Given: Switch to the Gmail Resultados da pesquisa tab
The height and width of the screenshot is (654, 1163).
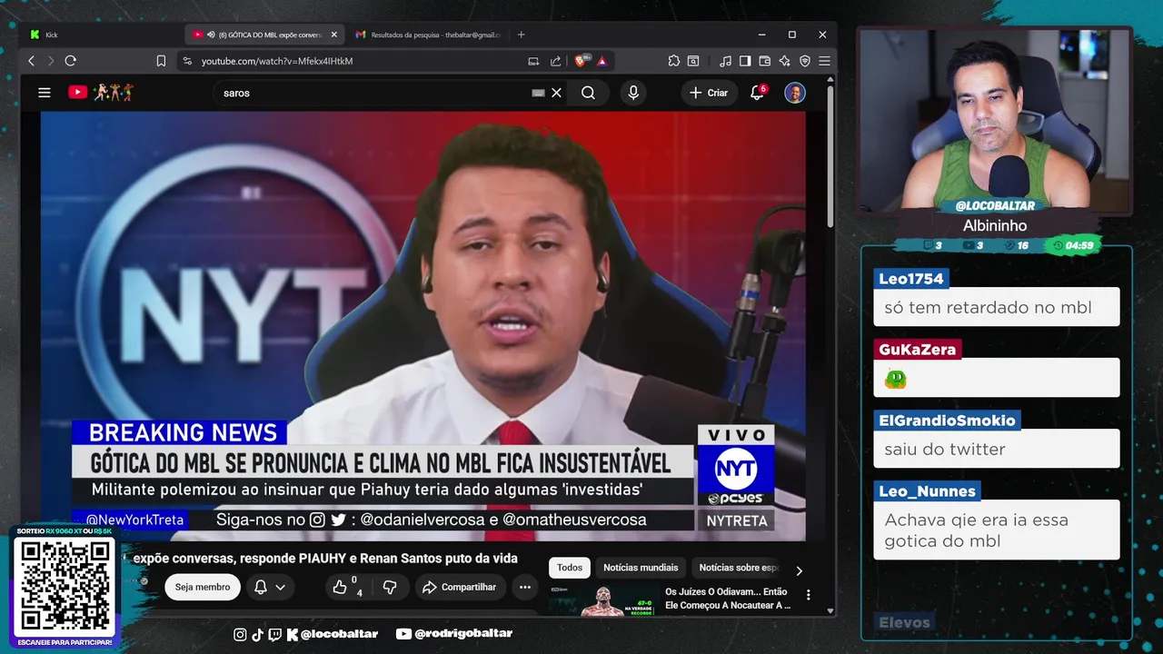Looking at the screenshot, I should point(427,35).
